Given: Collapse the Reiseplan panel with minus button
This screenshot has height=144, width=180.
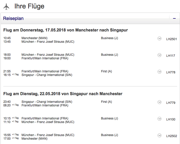Looking at the screenshot, I should [x=174, y=18].
